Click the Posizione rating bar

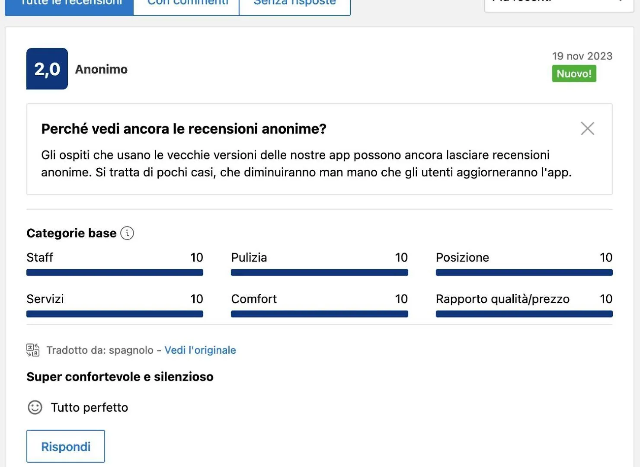click(524, 272)
